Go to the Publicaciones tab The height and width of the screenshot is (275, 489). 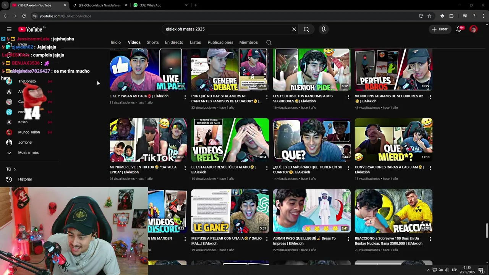pyautogui.click(x=220, y=42)
